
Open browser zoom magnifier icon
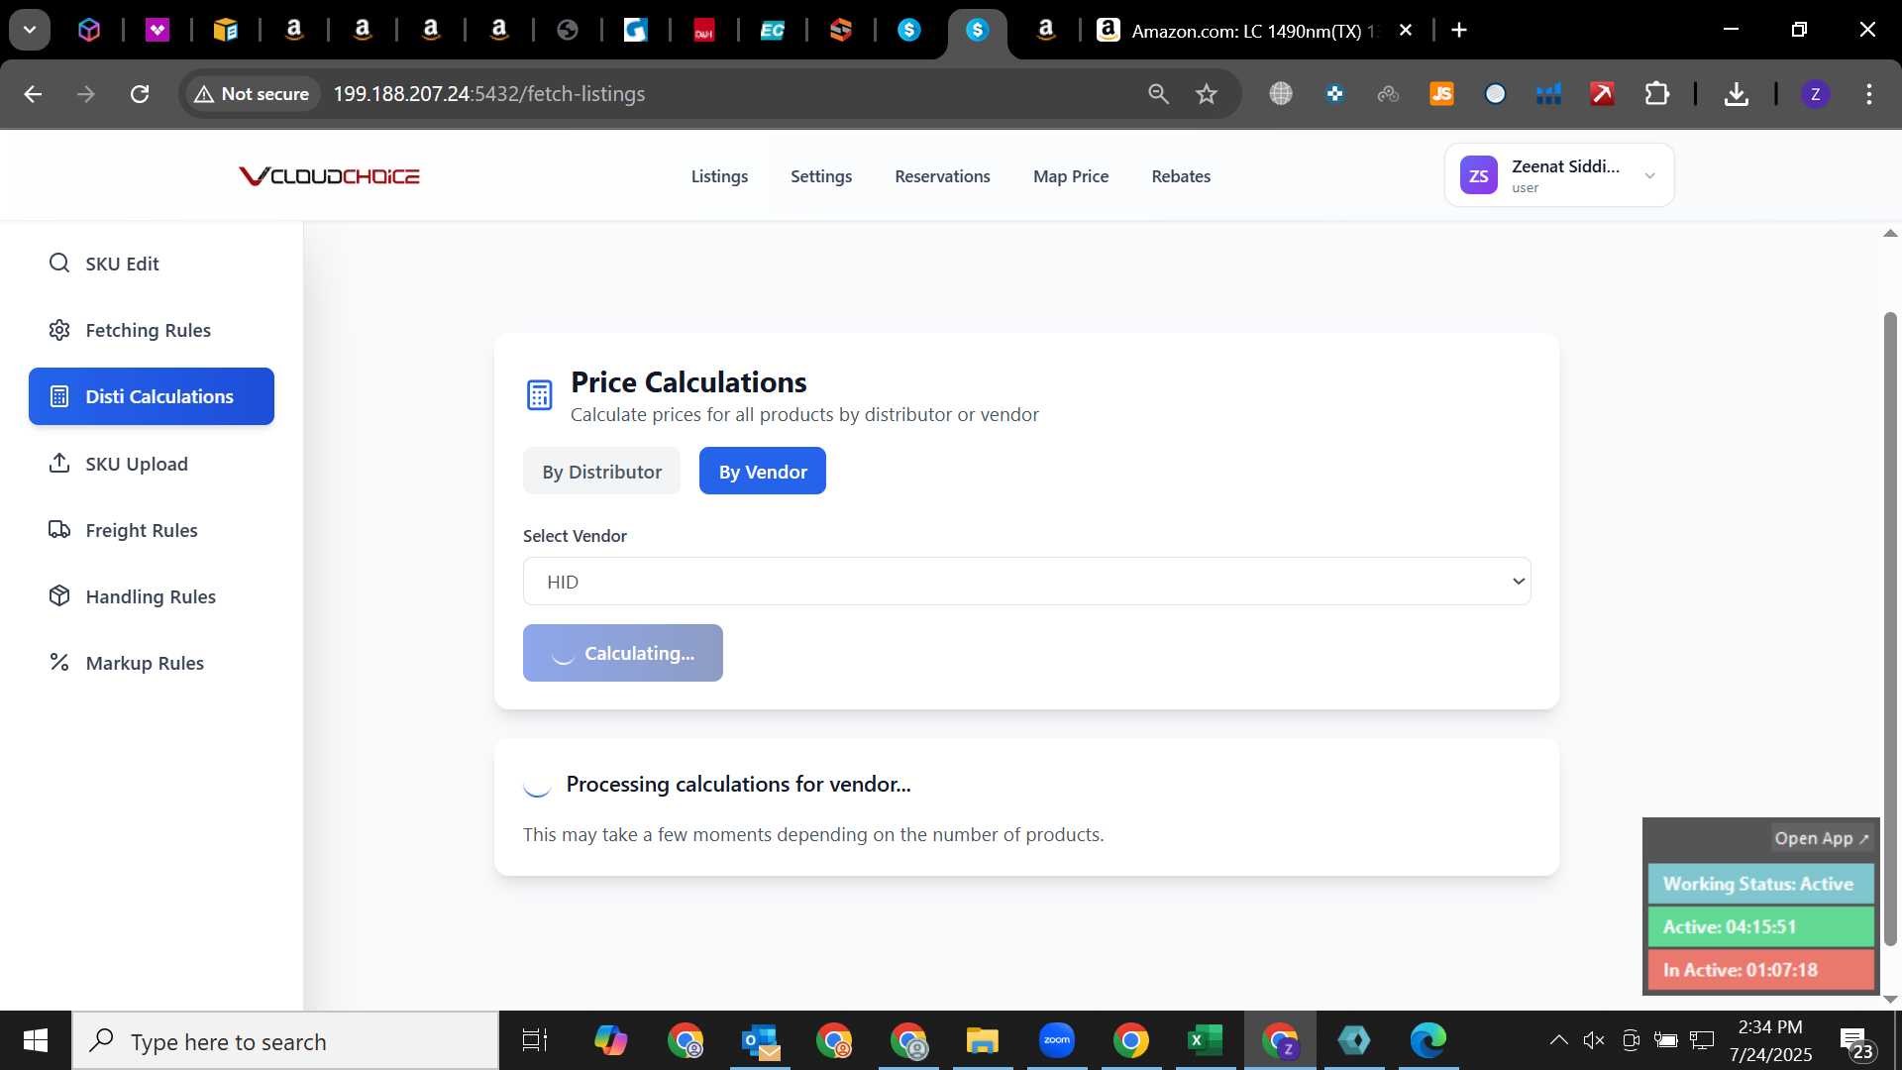pyautogui.click(x=1158, y=94)
